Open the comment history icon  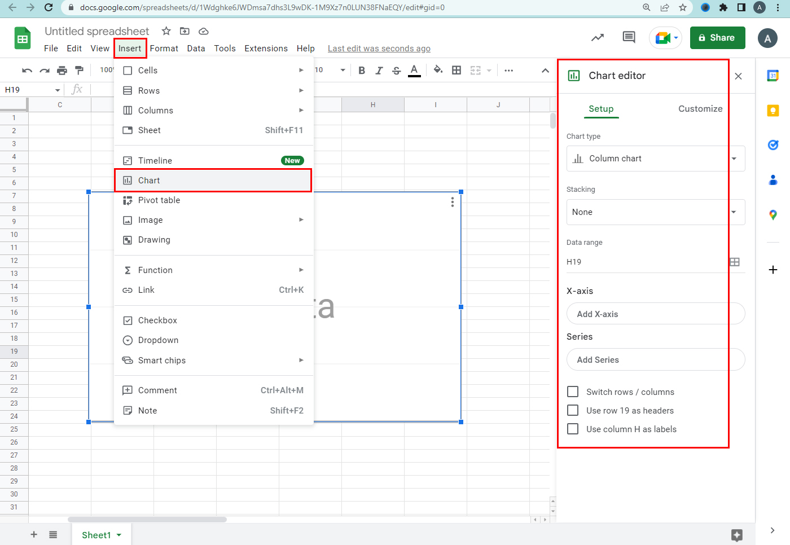[629, 38]
